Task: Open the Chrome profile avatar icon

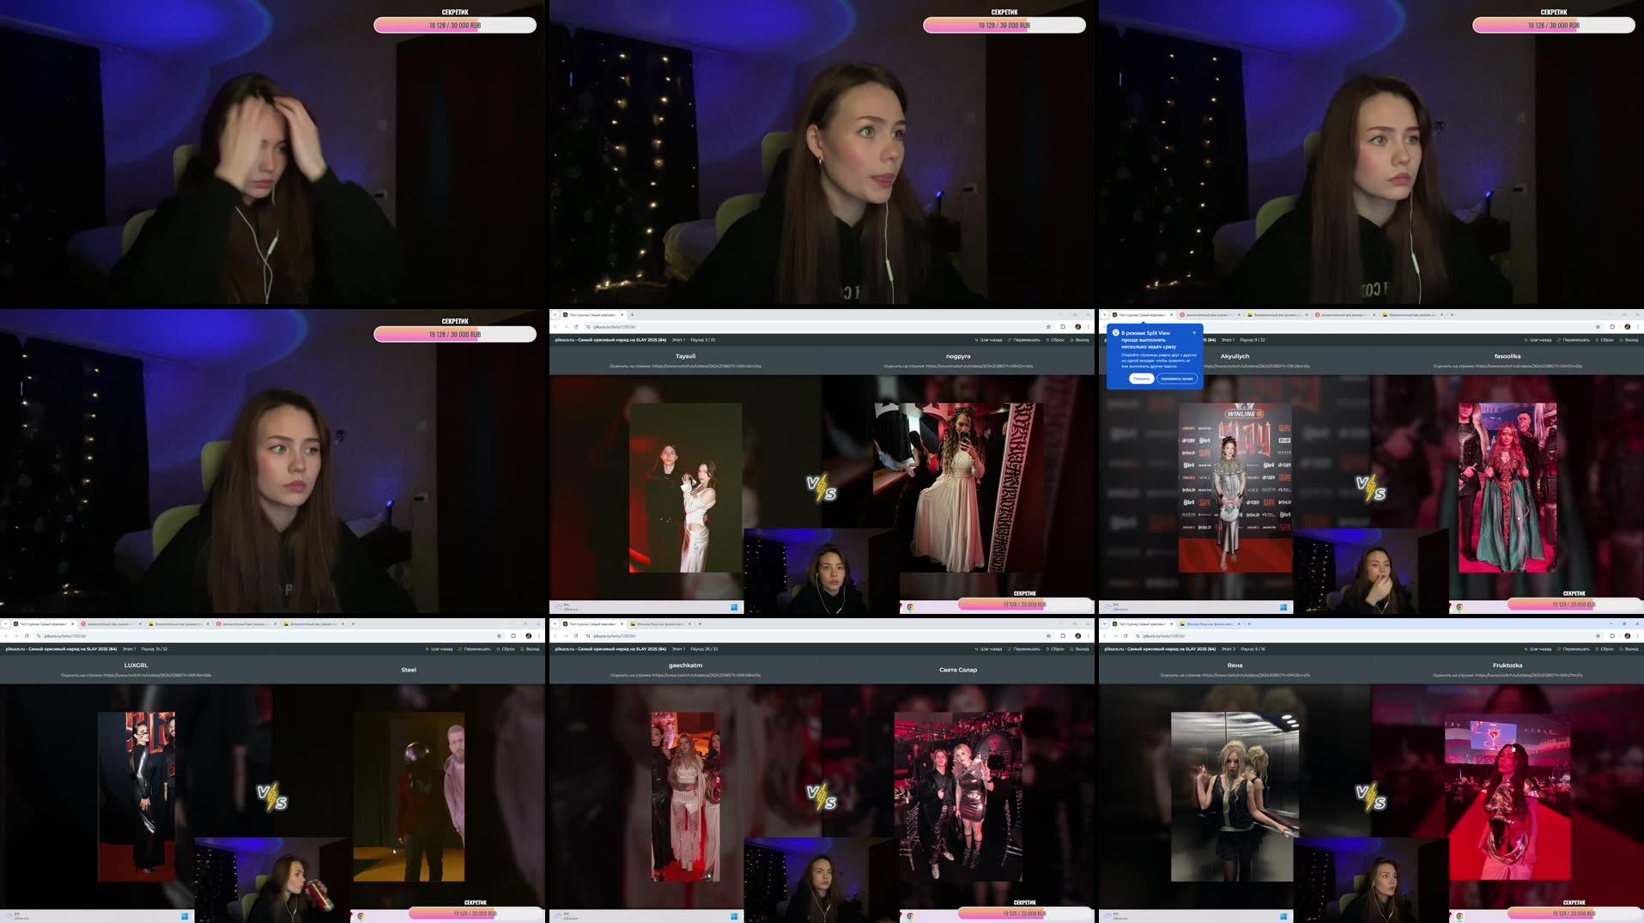Action: (x=1078, y=326)
